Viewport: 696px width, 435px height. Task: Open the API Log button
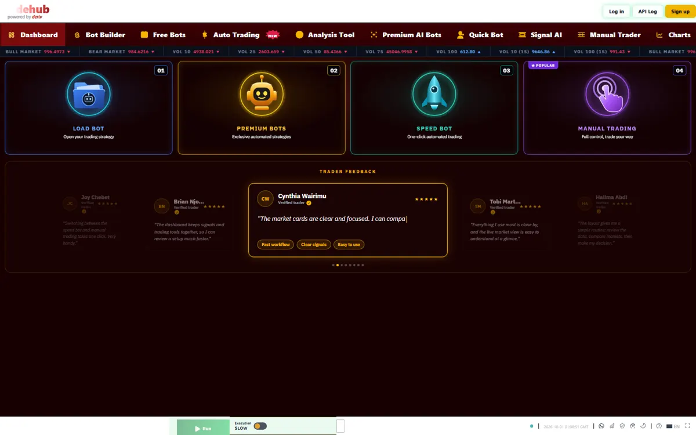pos(647,12)
